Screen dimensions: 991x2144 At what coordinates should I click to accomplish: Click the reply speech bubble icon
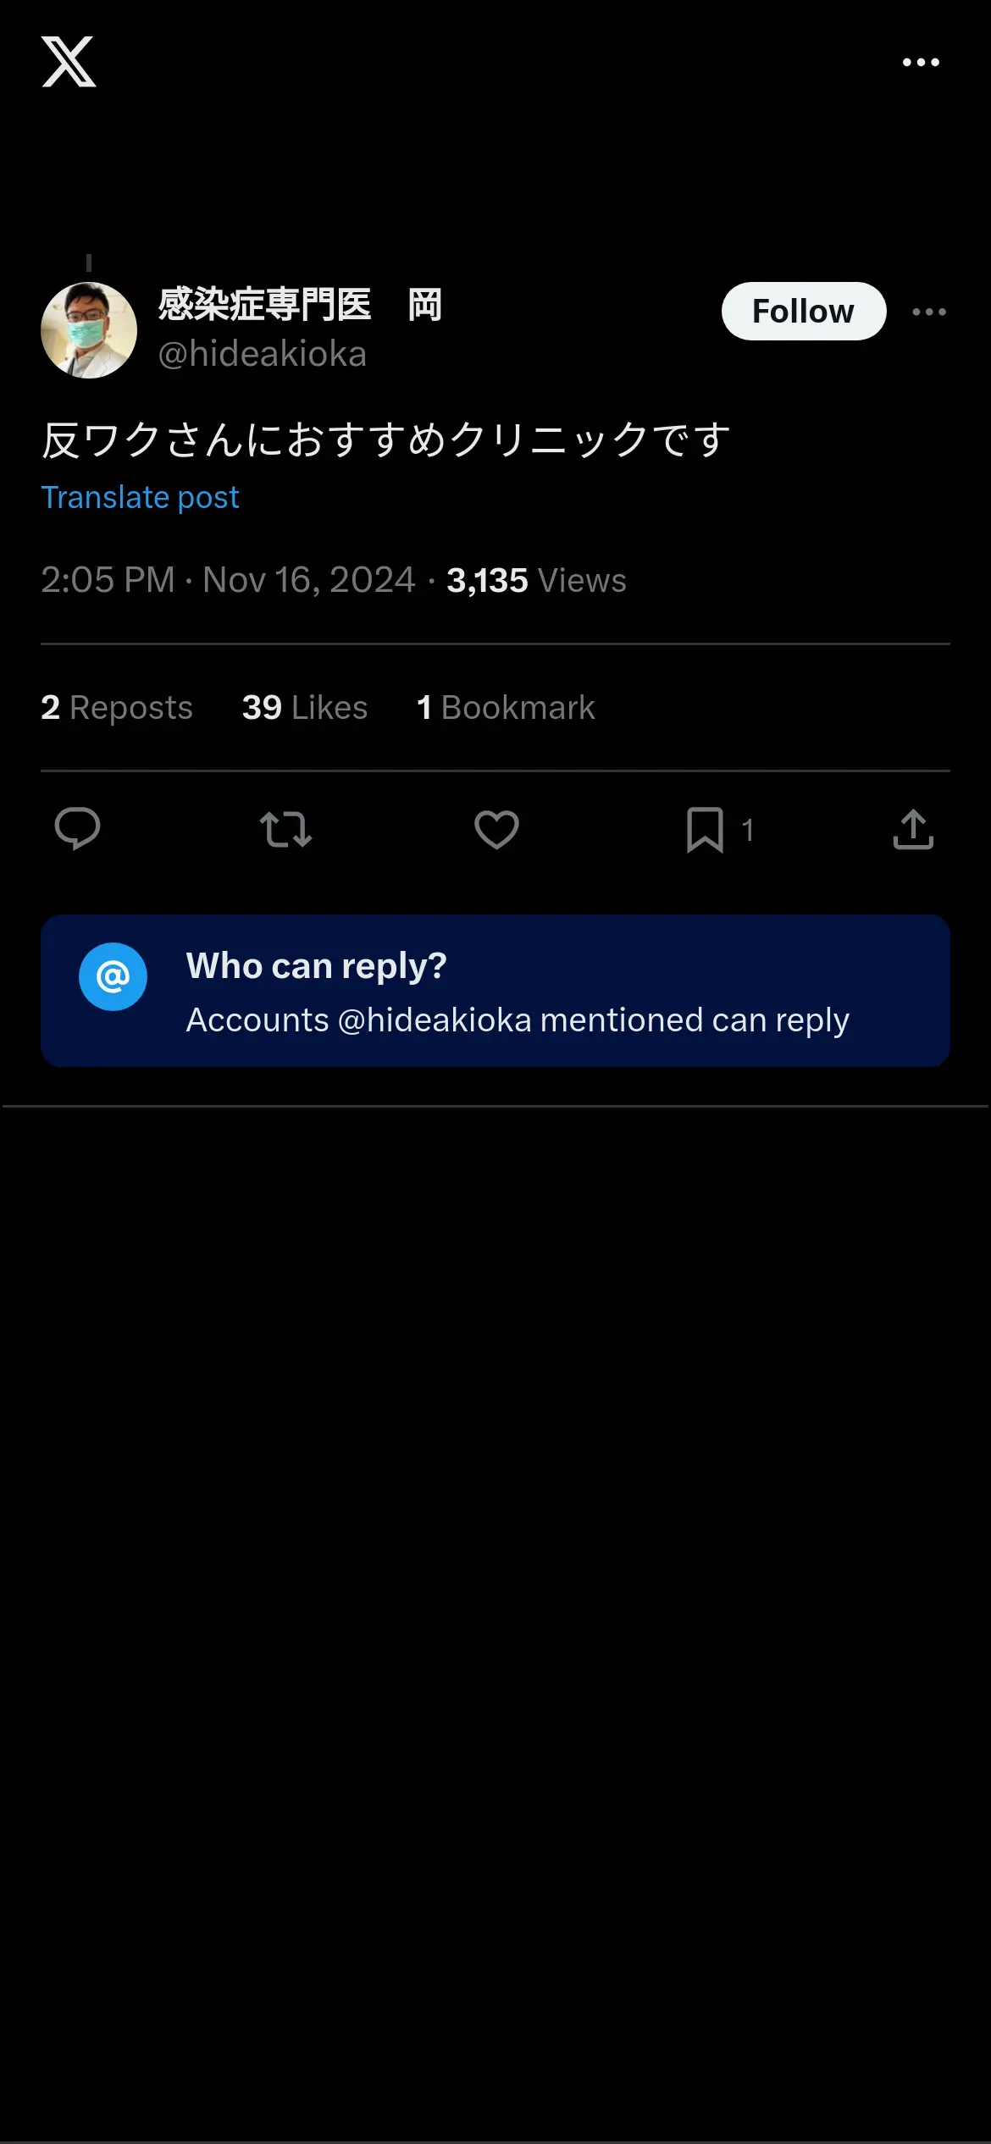[x=77, y=829]
